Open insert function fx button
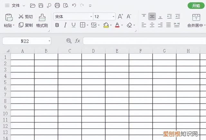This screenshot has width=206, height=140. click(78, 41)
